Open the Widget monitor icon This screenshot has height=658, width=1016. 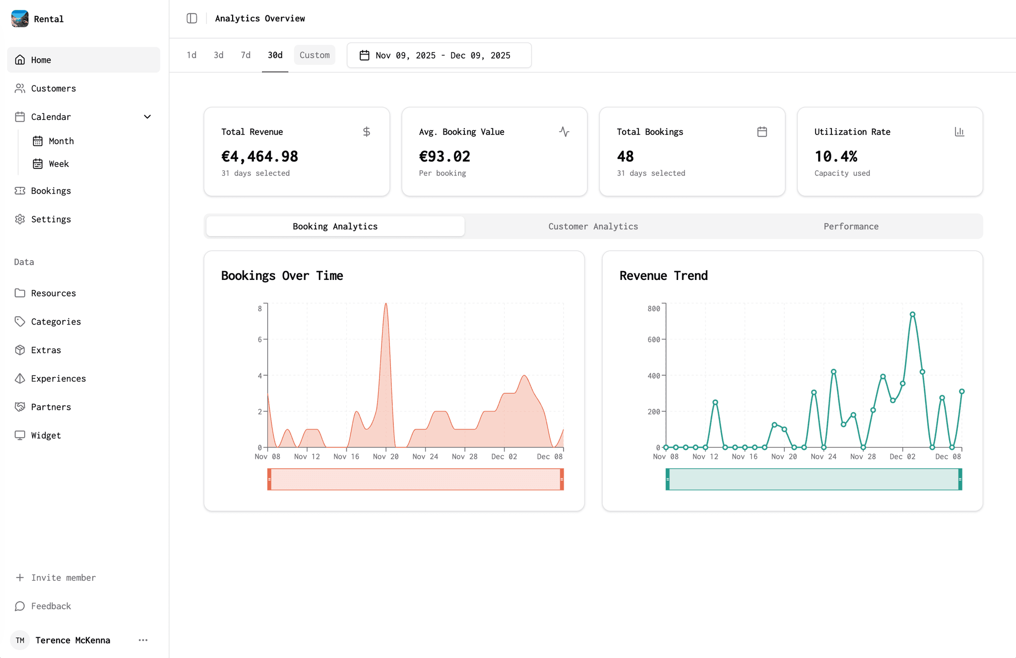pos(20,435)
